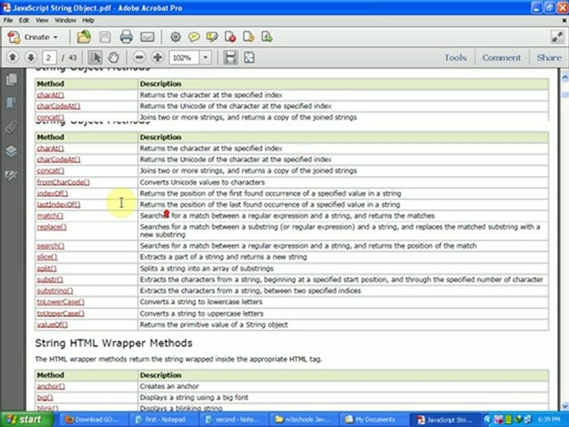Viewport: 569px width, 427px height.
Task: Follow the big() link
Action: pyautogui.click(x=44, y=397)
